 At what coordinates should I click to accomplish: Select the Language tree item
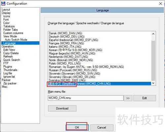pyautogui.click(x=20, y=43)
